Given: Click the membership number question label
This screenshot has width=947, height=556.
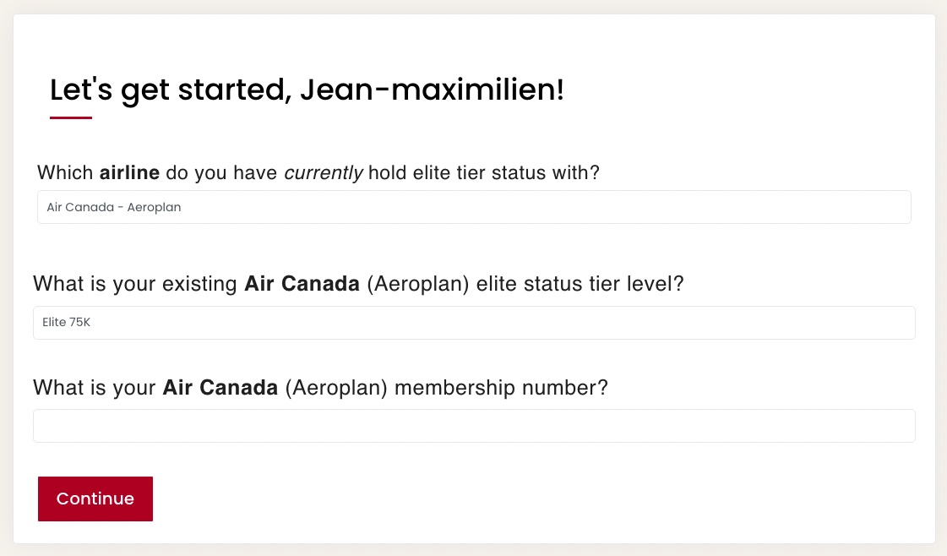Looking at the screenshot, I should (320, 387).
